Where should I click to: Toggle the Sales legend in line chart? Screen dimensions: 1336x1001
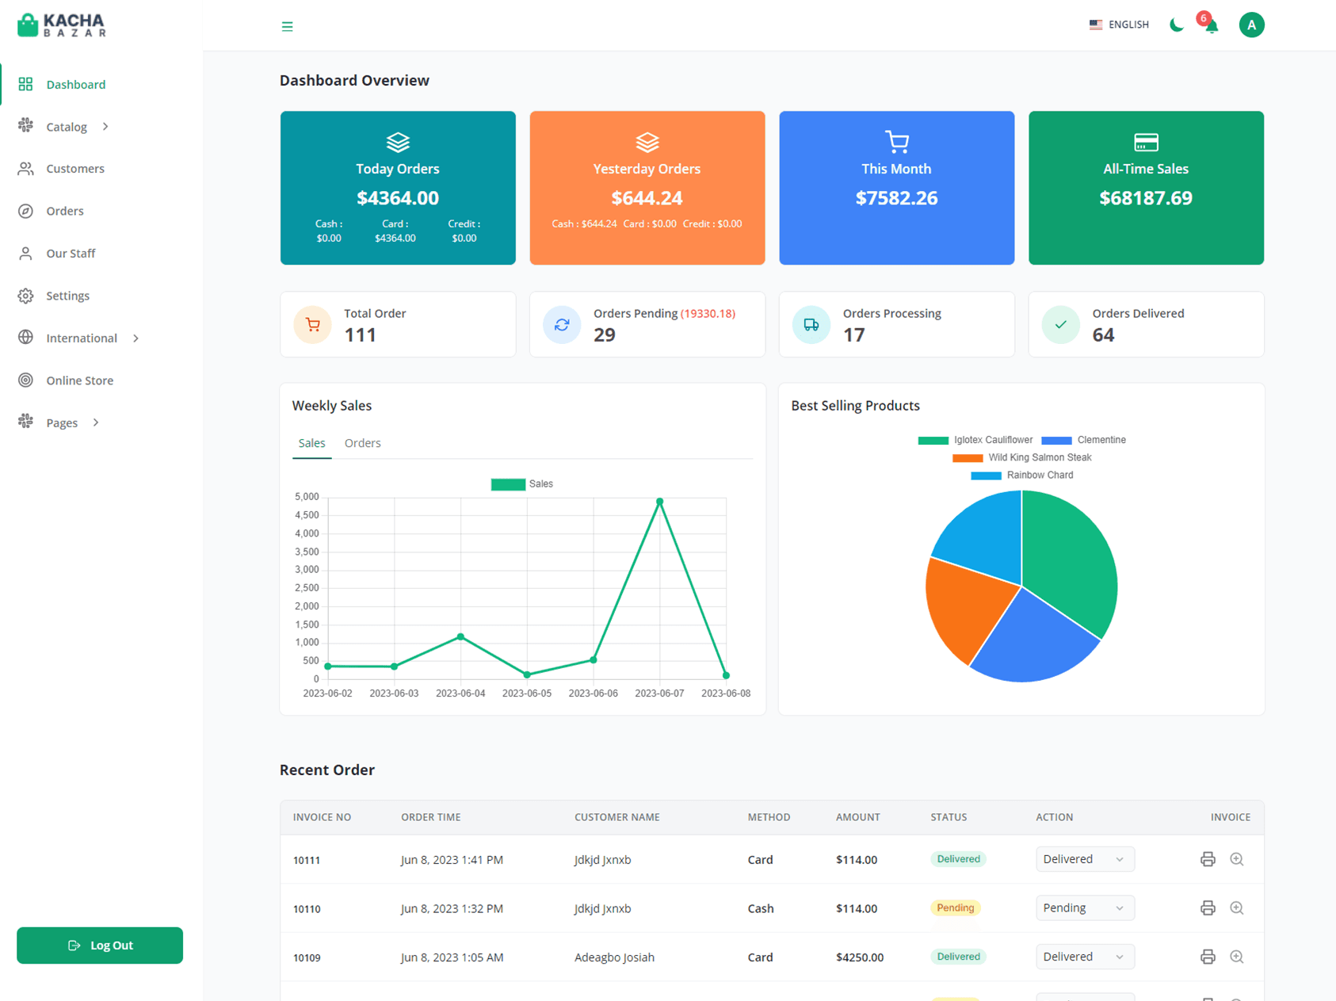(522, 484)
